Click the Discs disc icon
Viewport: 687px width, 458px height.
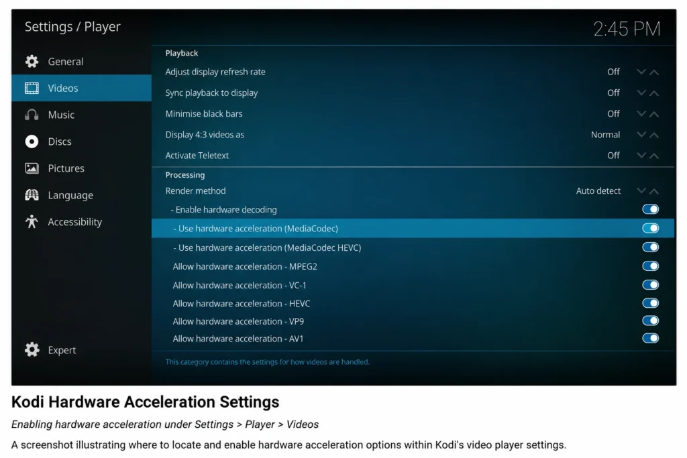pos(32,141)
